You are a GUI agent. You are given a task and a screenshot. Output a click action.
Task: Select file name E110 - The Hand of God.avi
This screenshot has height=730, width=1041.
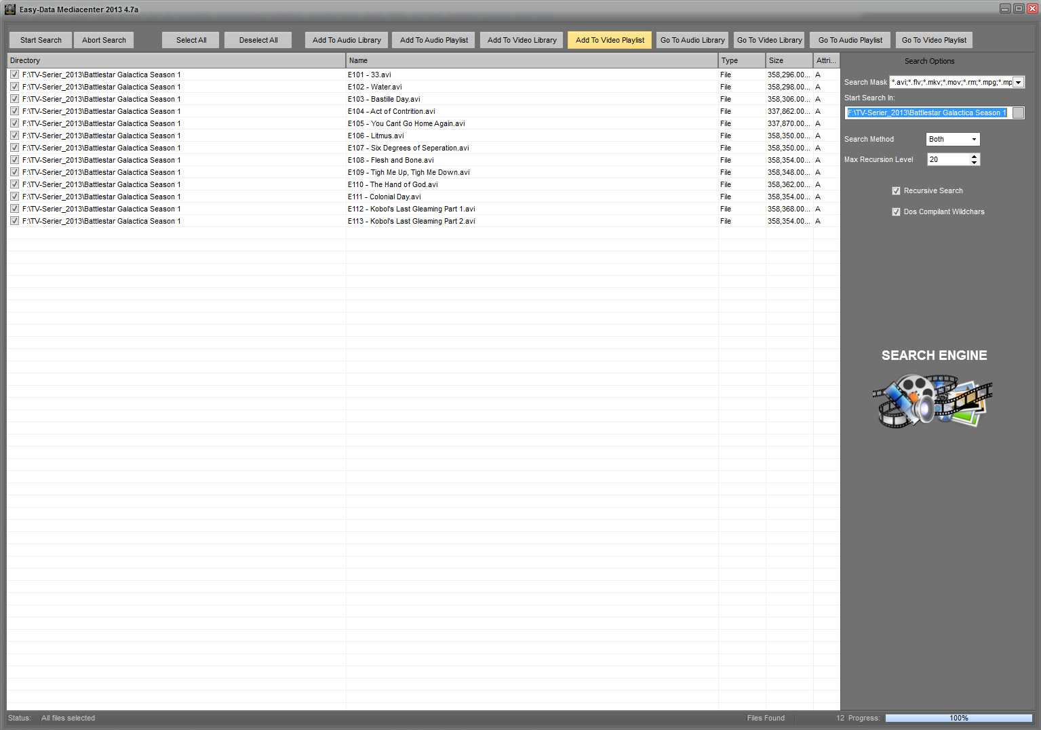click(393, 184)
